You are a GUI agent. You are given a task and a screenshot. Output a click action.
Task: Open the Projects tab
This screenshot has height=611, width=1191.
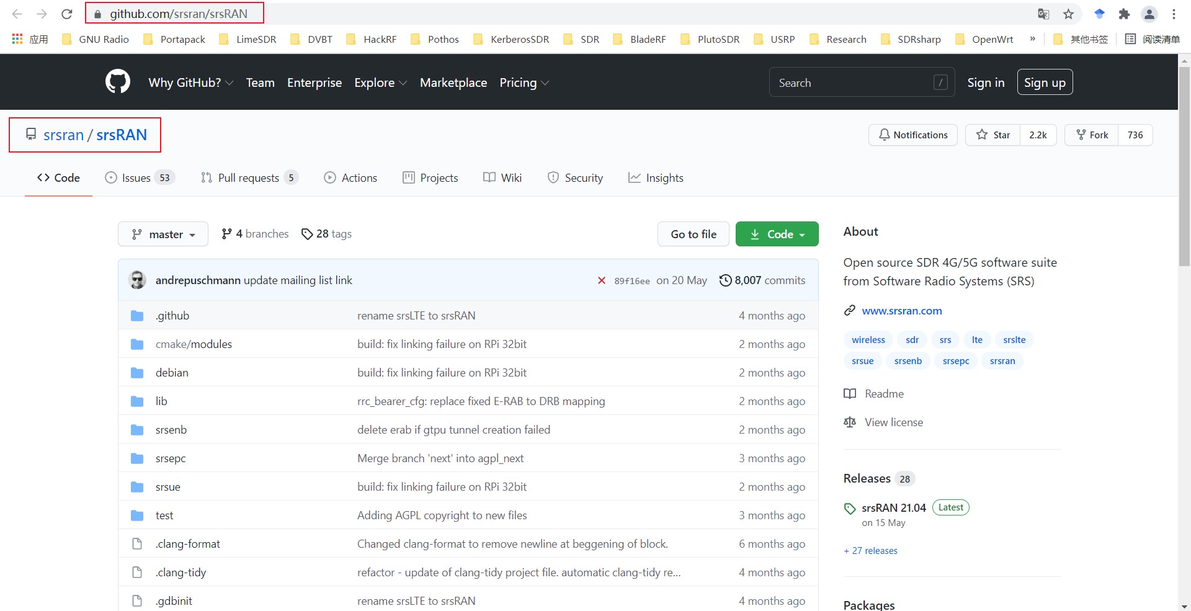pyautogui.click(x=430, y=177)
